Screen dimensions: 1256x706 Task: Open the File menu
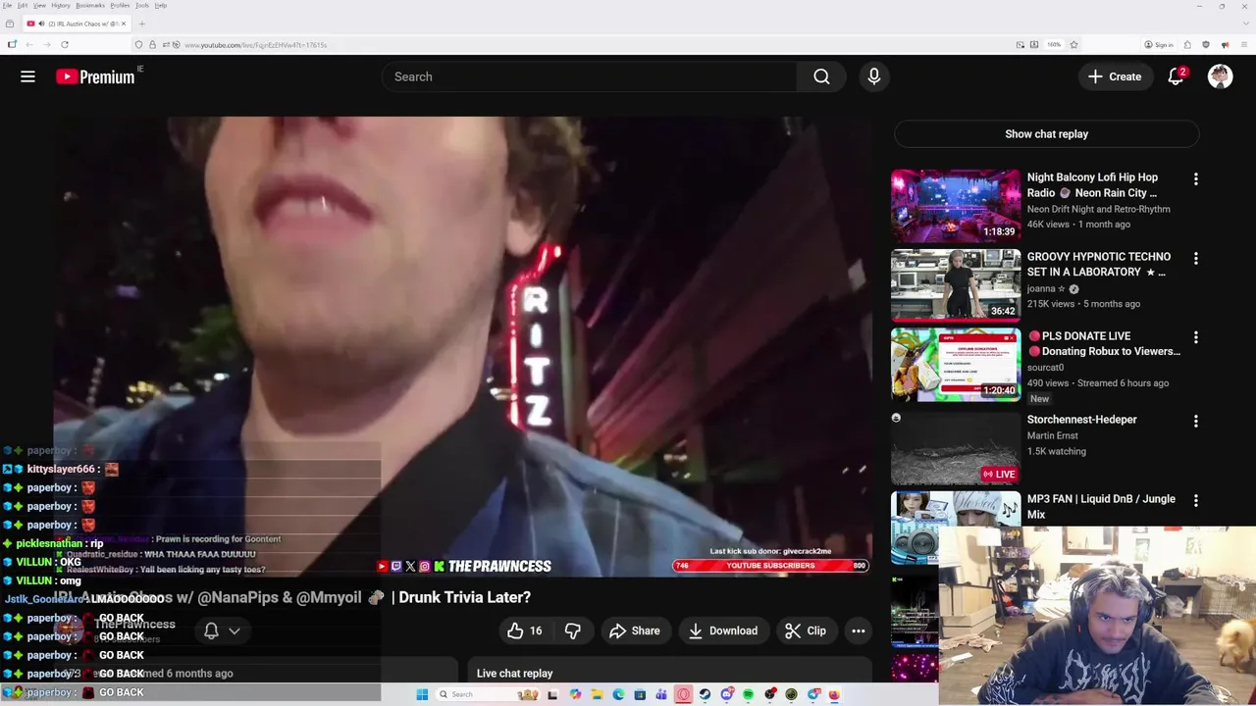tap(7, 5)
